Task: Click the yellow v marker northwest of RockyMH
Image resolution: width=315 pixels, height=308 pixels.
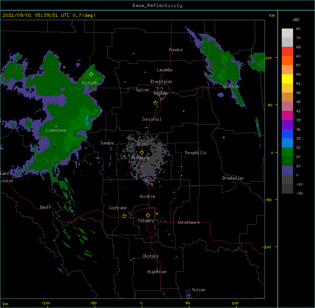Action: pos(64,67)
